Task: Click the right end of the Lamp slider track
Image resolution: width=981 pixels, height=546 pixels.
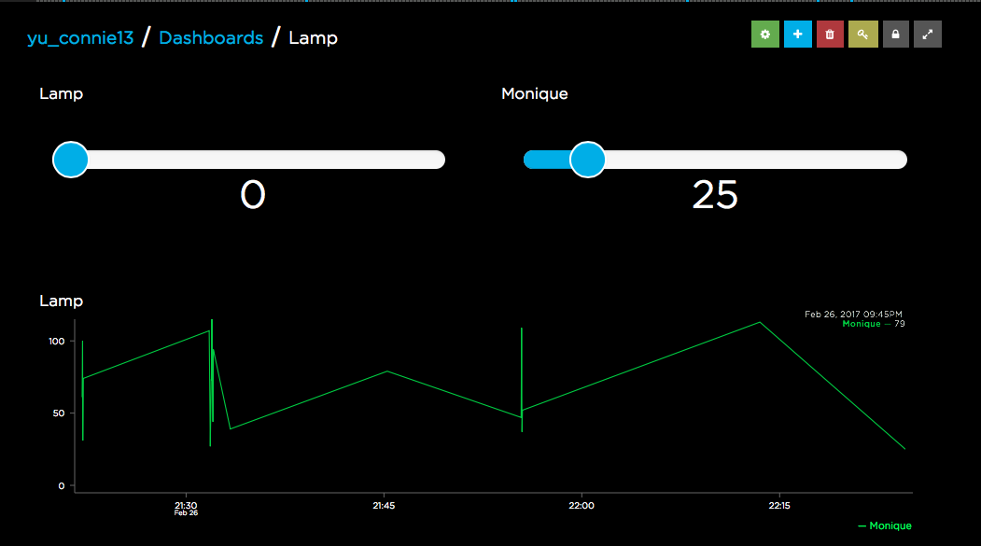Action: (x=438, y=160)
